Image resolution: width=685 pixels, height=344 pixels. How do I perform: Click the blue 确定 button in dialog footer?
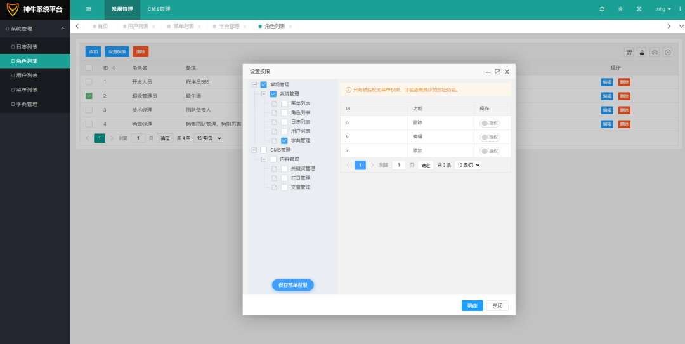(x=473, y=305)
